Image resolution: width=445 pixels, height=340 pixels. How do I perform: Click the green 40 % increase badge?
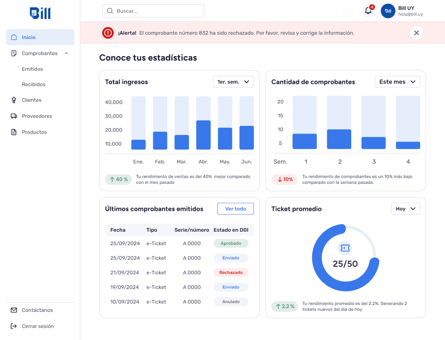coord(119,179)
